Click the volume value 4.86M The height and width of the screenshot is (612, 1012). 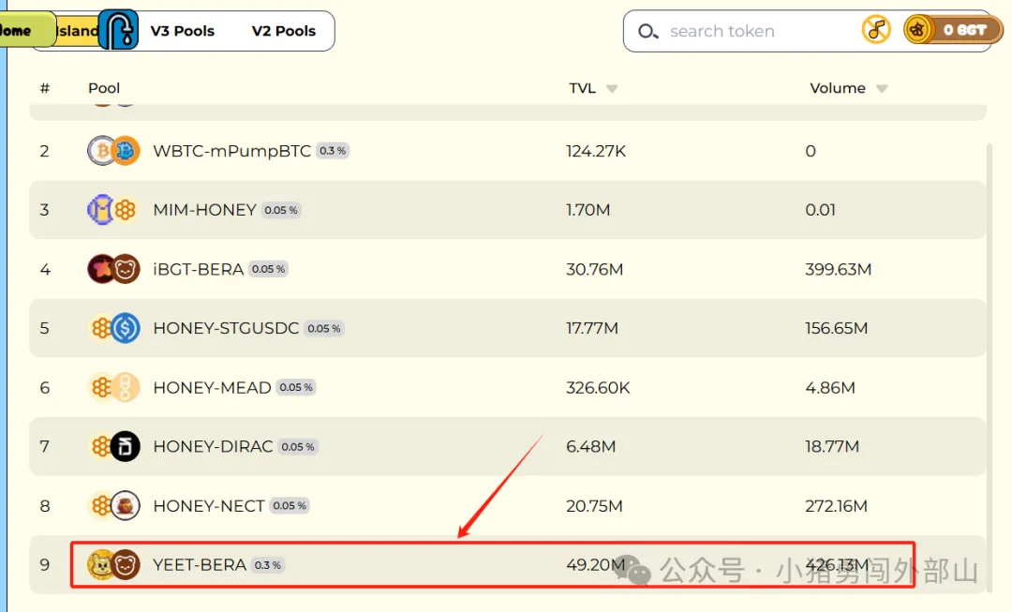click(830, 387)
